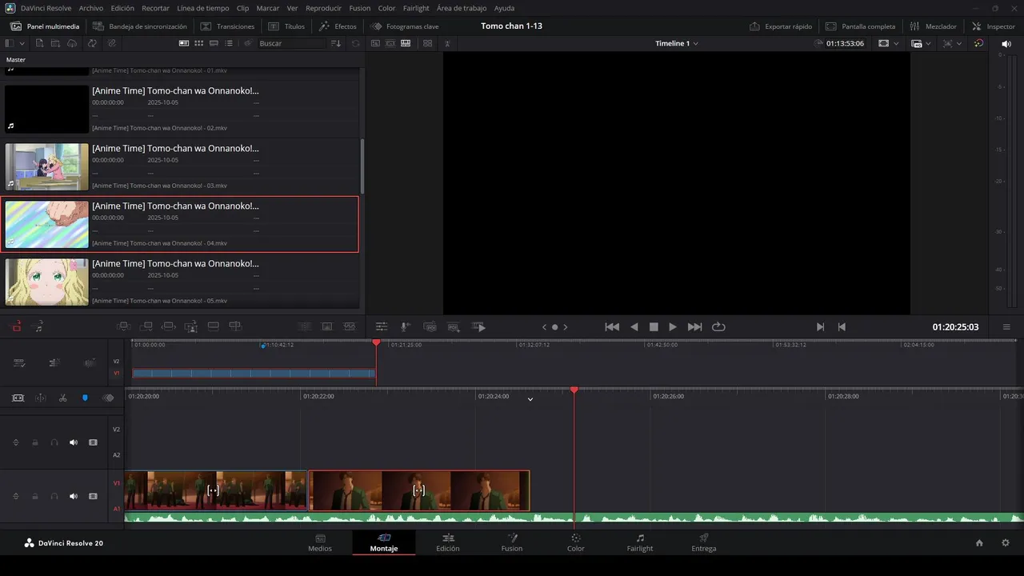Viewport: 1024px width, 576px height.
Task: Open the Timeline 1 dropdown
Action: (x=677, y=43)
